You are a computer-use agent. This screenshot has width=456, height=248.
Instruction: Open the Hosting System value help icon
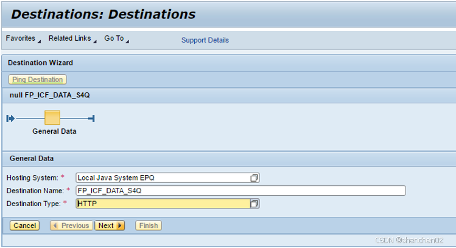point(254,177)
